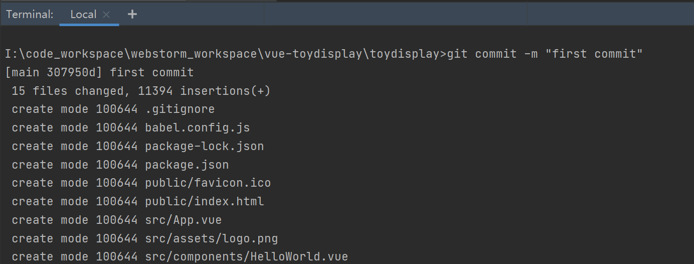Image resolution: width=694 pixels, height=264 pixels.
Task: Click the git commit command text
Action: (545, 54)
